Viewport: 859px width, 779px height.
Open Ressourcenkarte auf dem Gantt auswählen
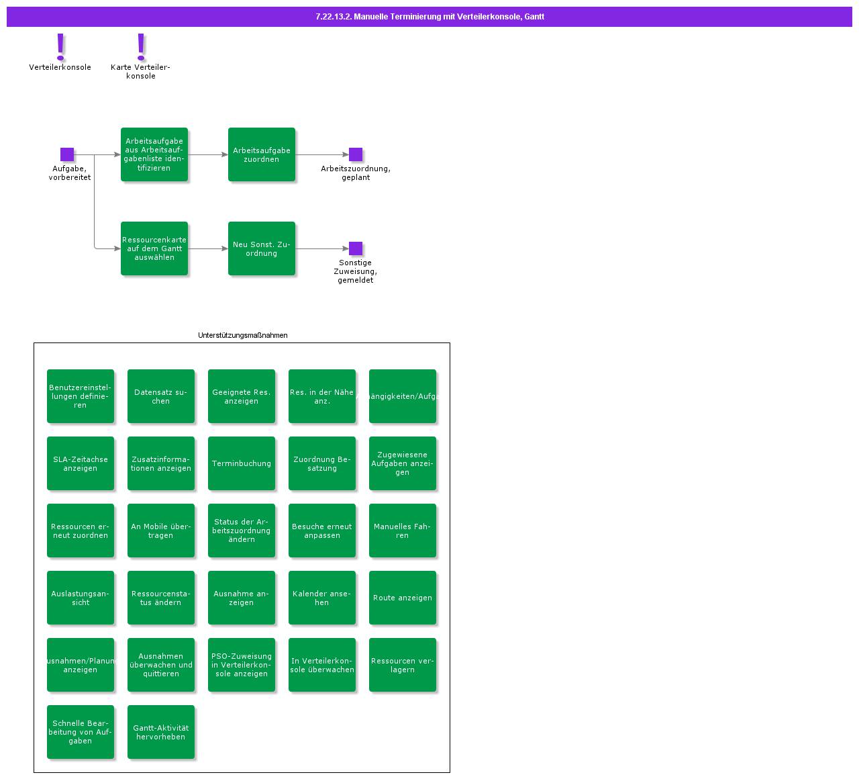[154, 248]
